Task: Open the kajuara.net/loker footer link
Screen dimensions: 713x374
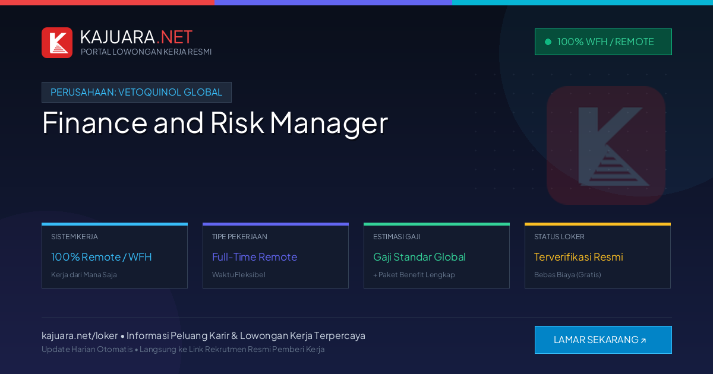Action: point(80,335)
